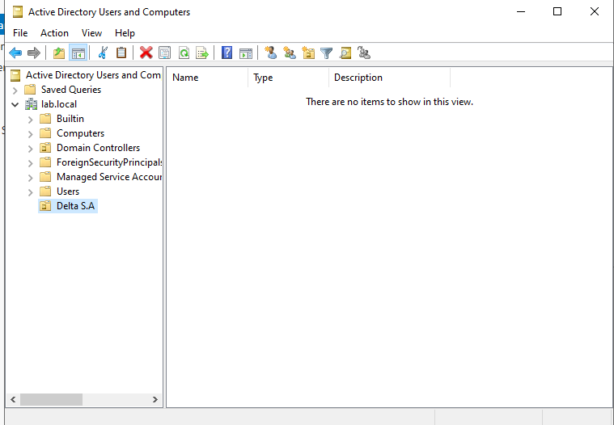Viewport: 614px width, 425px height.
Task: Toggle Show/Hide Console Tree icon
Action: coord(78,53)
